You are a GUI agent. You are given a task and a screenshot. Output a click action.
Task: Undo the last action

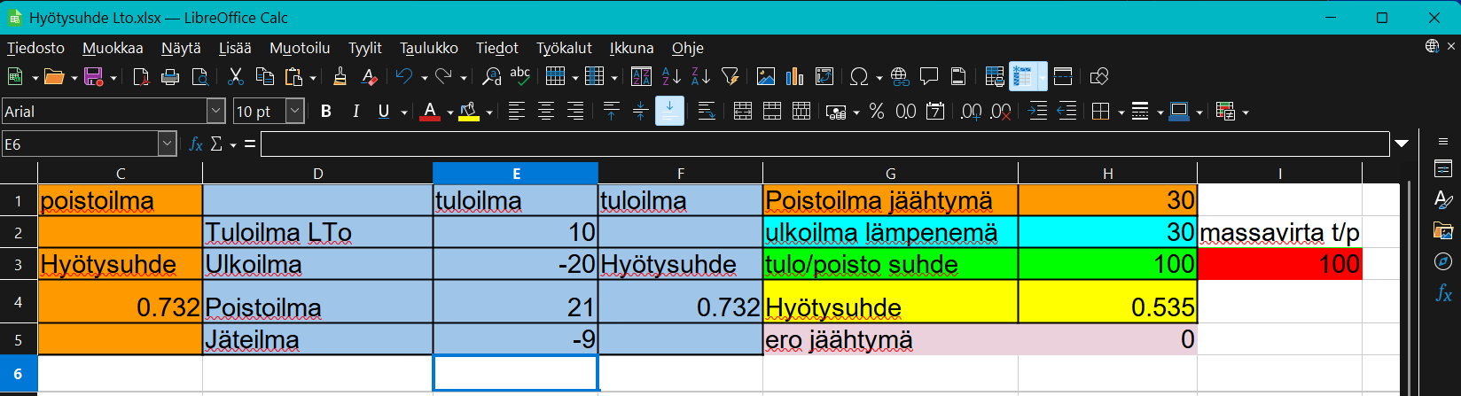(x=405, y=77)
